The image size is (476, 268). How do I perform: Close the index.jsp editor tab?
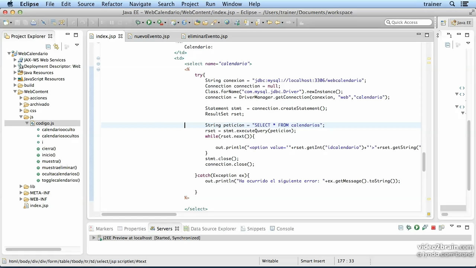tap(120, 36)
